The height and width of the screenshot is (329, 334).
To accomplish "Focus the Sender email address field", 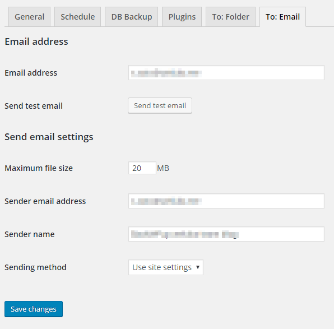I will (x=226, y=201).
